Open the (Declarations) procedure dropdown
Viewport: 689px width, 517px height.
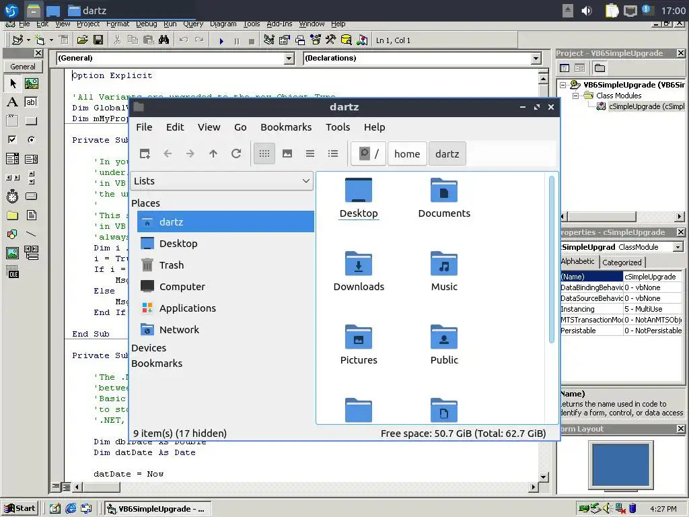(536, 58)
